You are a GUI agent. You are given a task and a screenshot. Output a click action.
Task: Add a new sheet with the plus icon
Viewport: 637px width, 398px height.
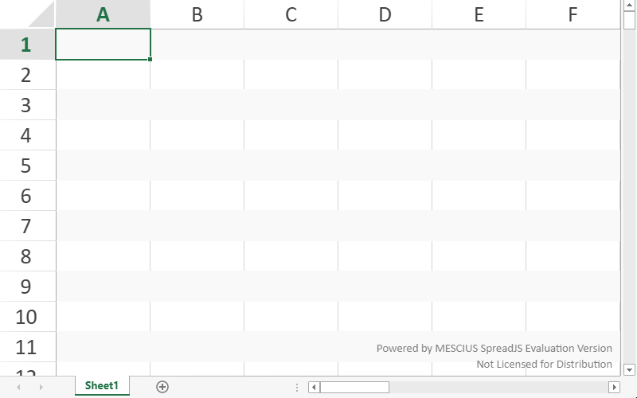162,387
